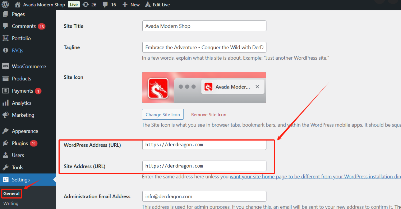This screenshot has width=401, height=209.
Task: Select the Analytics bar chart icon
Action: [5, 103]
